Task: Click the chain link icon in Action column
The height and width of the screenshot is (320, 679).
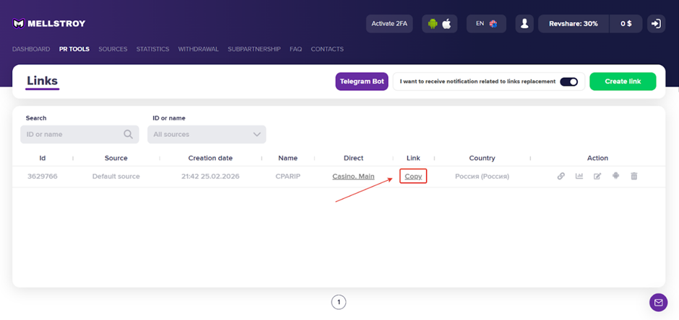Action: 561,176
